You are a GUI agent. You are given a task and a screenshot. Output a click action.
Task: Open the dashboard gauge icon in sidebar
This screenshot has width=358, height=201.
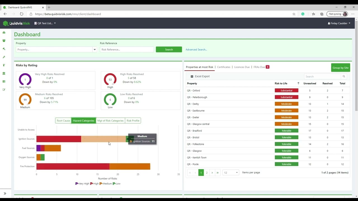(4, 33)
